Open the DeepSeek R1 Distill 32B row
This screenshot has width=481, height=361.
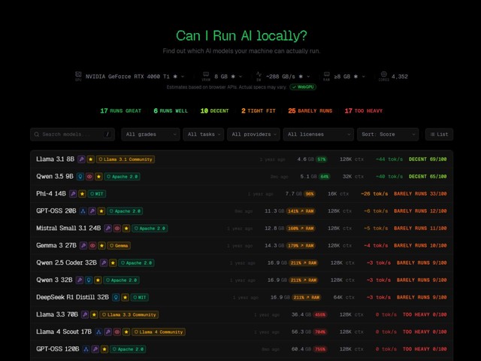pos(241,297)
